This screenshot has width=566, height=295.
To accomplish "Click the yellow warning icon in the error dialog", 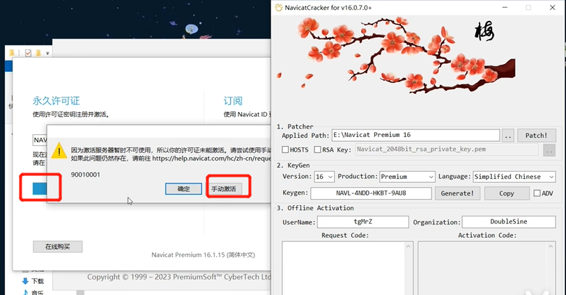I will 59,150.
